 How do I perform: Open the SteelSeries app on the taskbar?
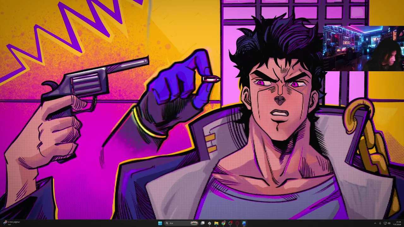[x=209, y=223]
